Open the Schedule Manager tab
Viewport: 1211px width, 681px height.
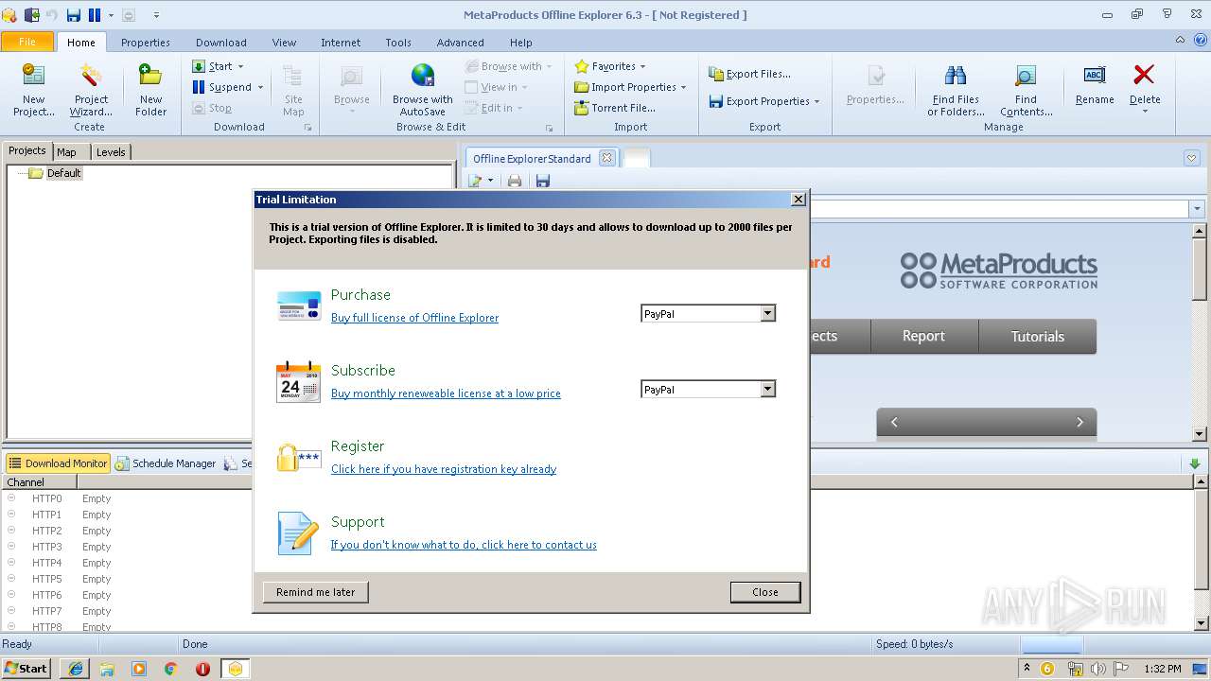coord(167,463)
